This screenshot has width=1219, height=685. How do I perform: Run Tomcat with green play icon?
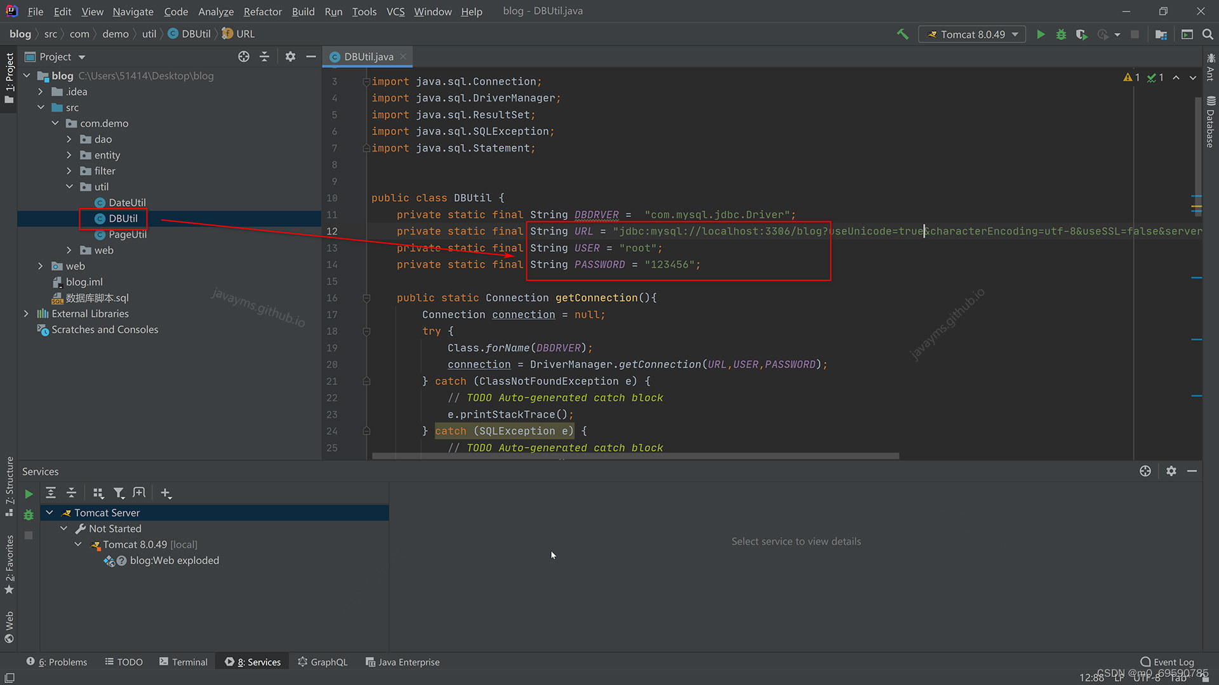point(1041,34)
